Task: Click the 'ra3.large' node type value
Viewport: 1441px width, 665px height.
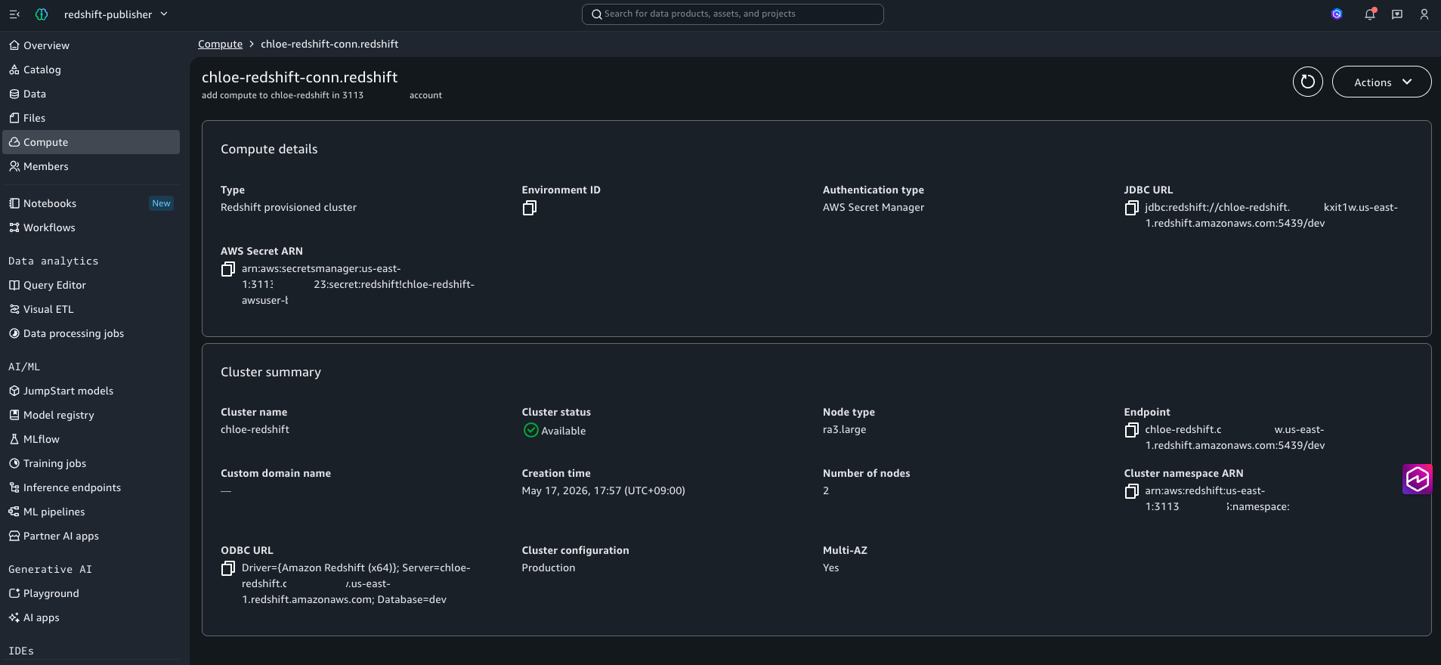Action: click(845, 429)
